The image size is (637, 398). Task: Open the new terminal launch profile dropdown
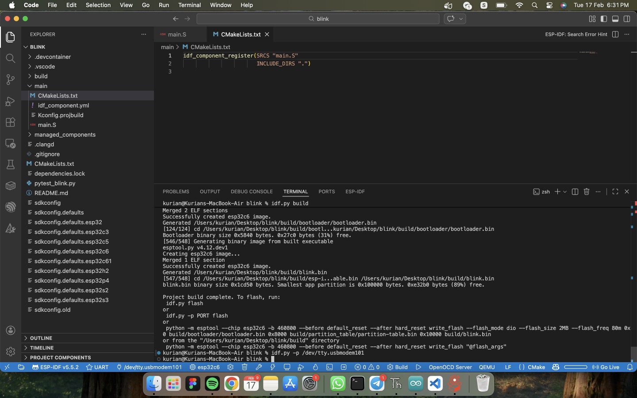tap(565, 191)
